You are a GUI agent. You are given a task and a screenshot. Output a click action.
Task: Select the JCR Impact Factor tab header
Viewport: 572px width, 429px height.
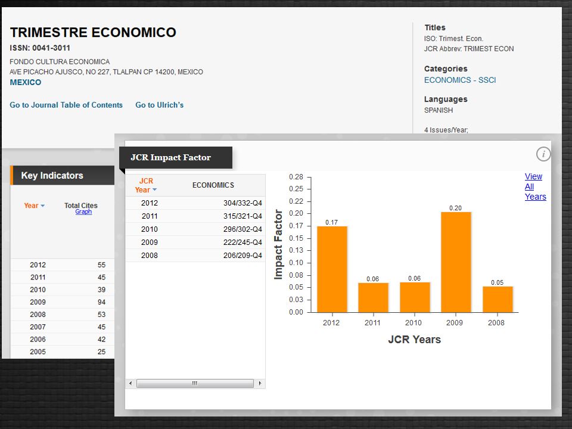click(x=176, y=157)
